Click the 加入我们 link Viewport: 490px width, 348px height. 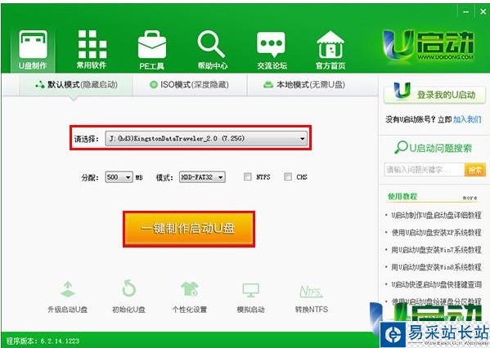[x=467, y=119]
